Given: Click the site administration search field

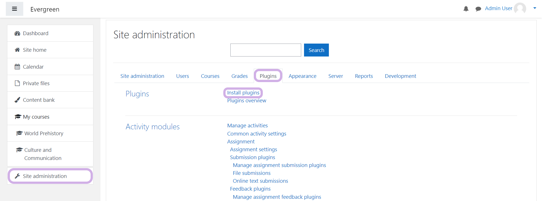Looking at the screenshot, I should [265, 50].
